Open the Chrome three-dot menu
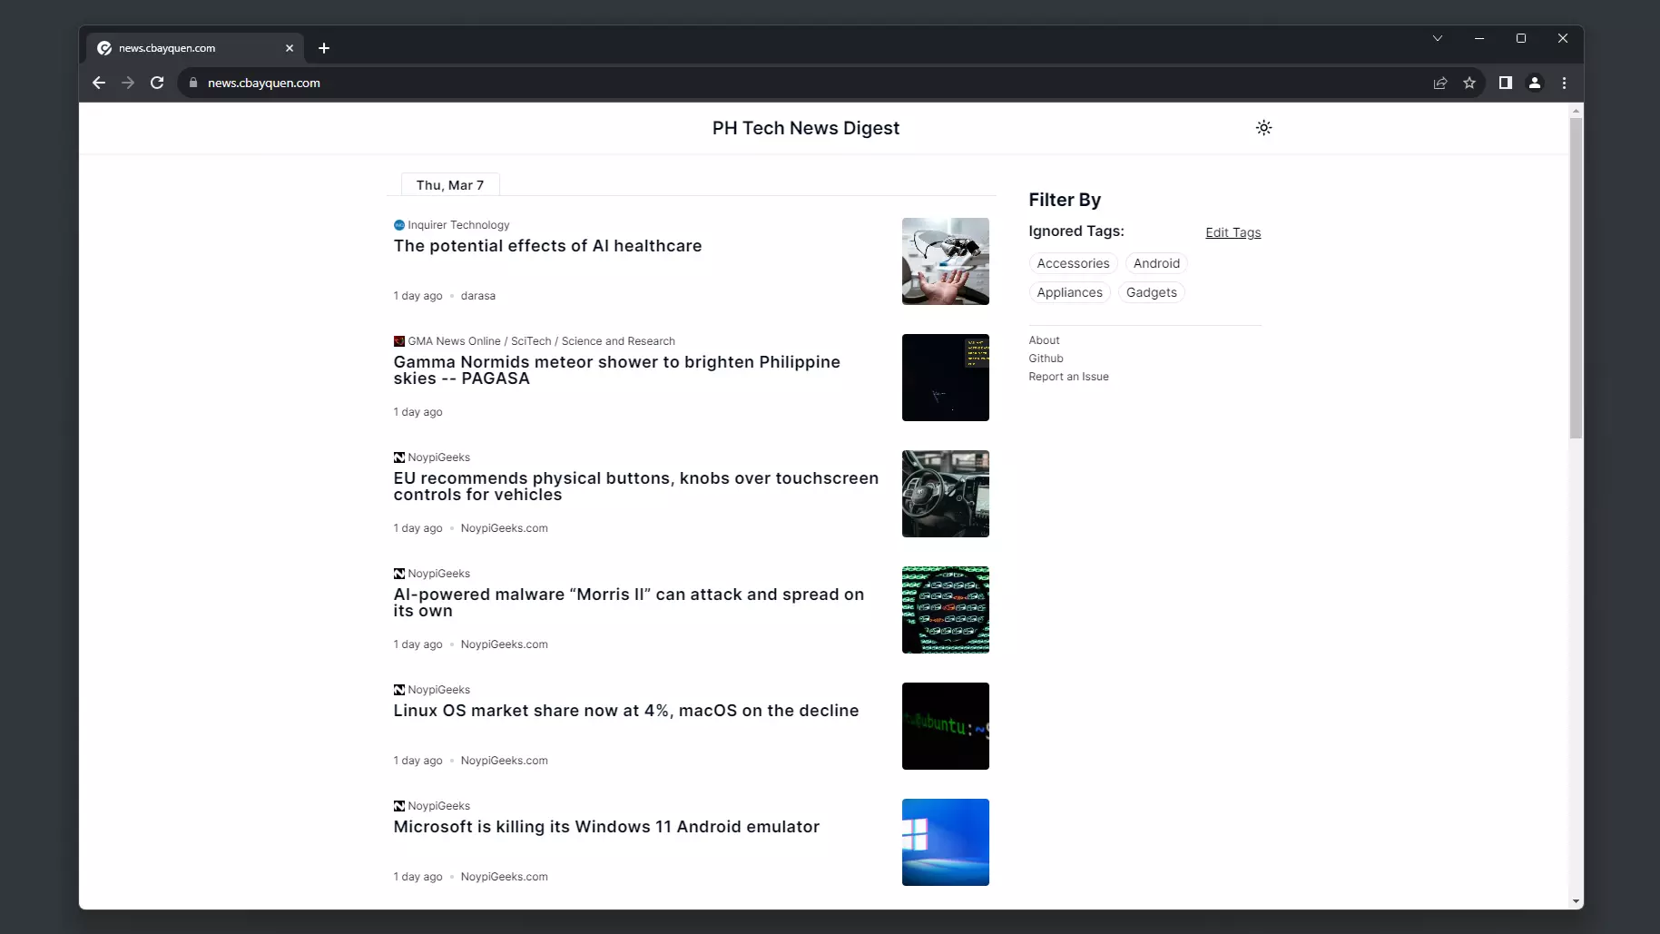This screenshot has width=1660, height=934. pyautogui.click(x=1564, y=83)
